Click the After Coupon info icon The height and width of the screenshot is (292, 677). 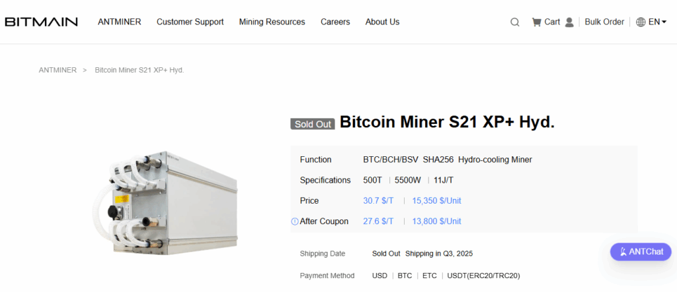click(x=295, y=221)
